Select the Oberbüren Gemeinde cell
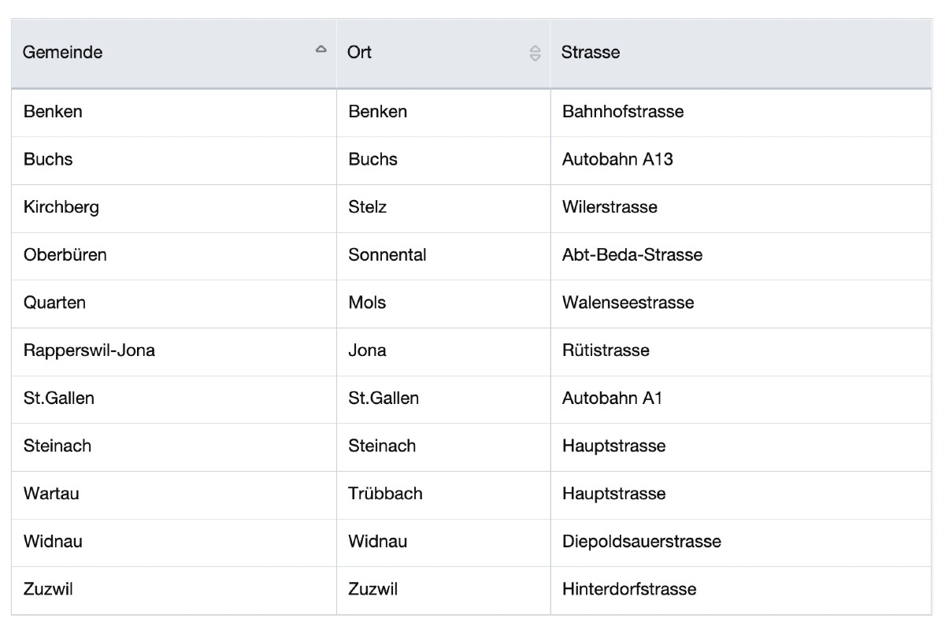Viewport: 945px width, 630px height. tap(65, 255)
